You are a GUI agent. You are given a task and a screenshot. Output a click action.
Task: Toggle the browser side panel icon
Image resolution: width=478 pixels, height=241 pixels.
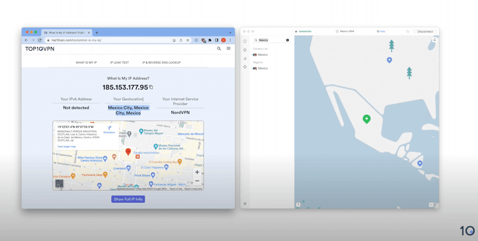(x=217, y=40)
